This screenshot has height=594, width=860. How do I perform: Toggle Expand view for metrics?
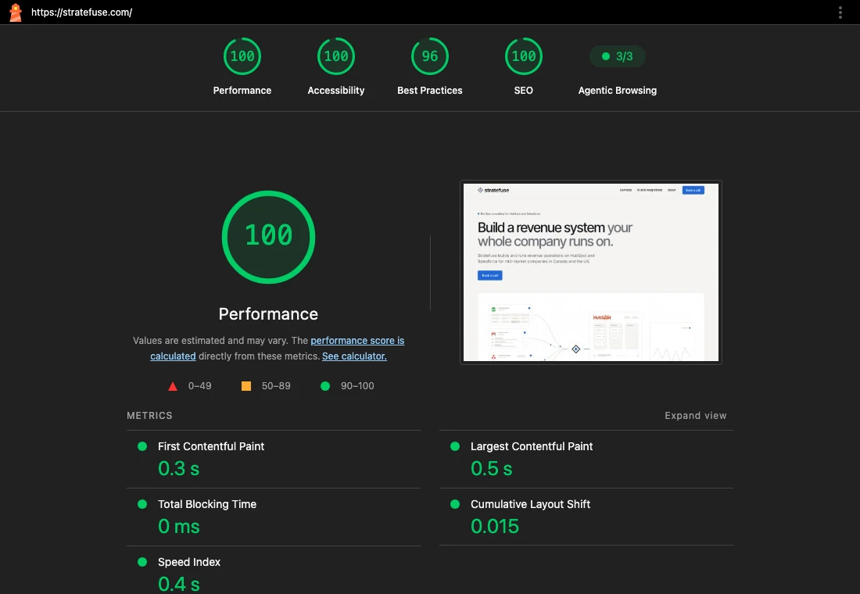click(696, 416)
